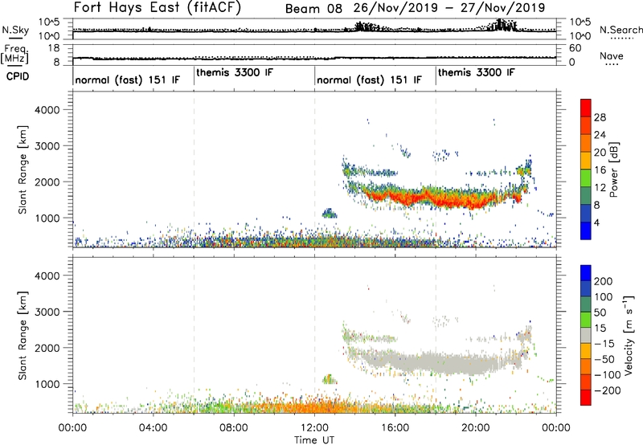This screenshot has height=445, width=643.
Task: Click the "24" Power colorbar value
Action: tap(600, 135)
